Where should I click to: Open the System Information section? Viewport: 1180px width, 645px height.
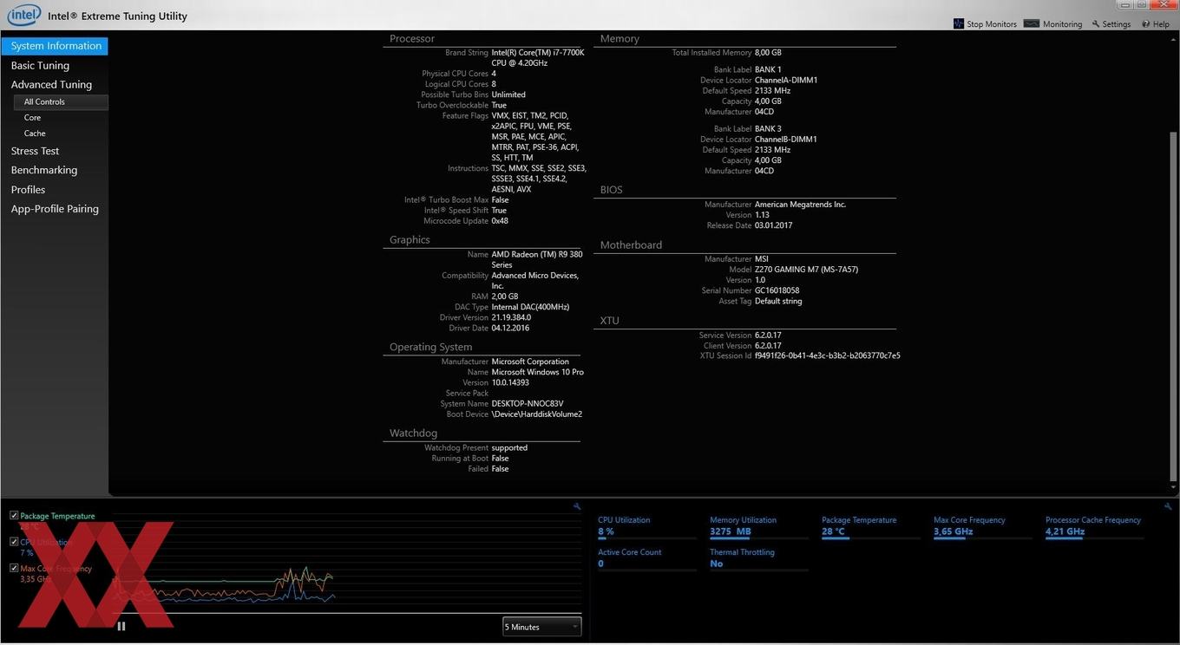[55, 46]
